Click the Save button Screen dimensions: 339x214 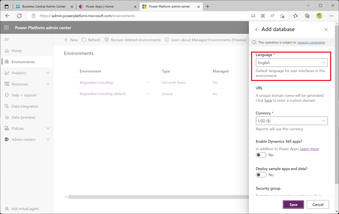click(x=293, y=204)
